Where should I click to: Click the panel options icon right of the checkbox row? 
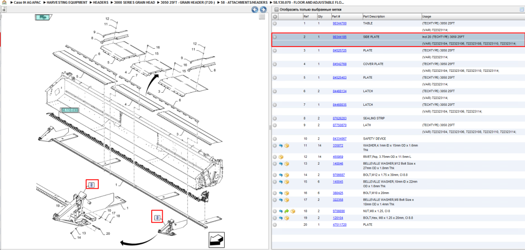click(x=521, y=9)
